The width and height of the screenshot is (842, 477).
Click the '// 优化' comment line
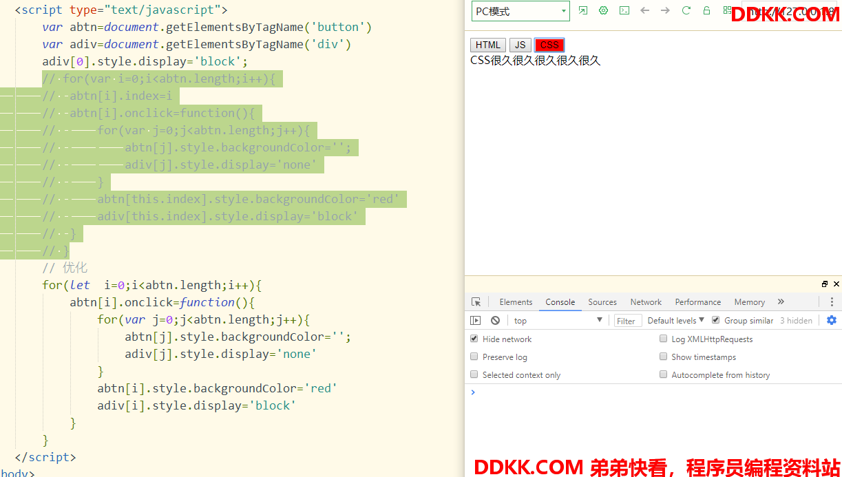click(65, 268)
